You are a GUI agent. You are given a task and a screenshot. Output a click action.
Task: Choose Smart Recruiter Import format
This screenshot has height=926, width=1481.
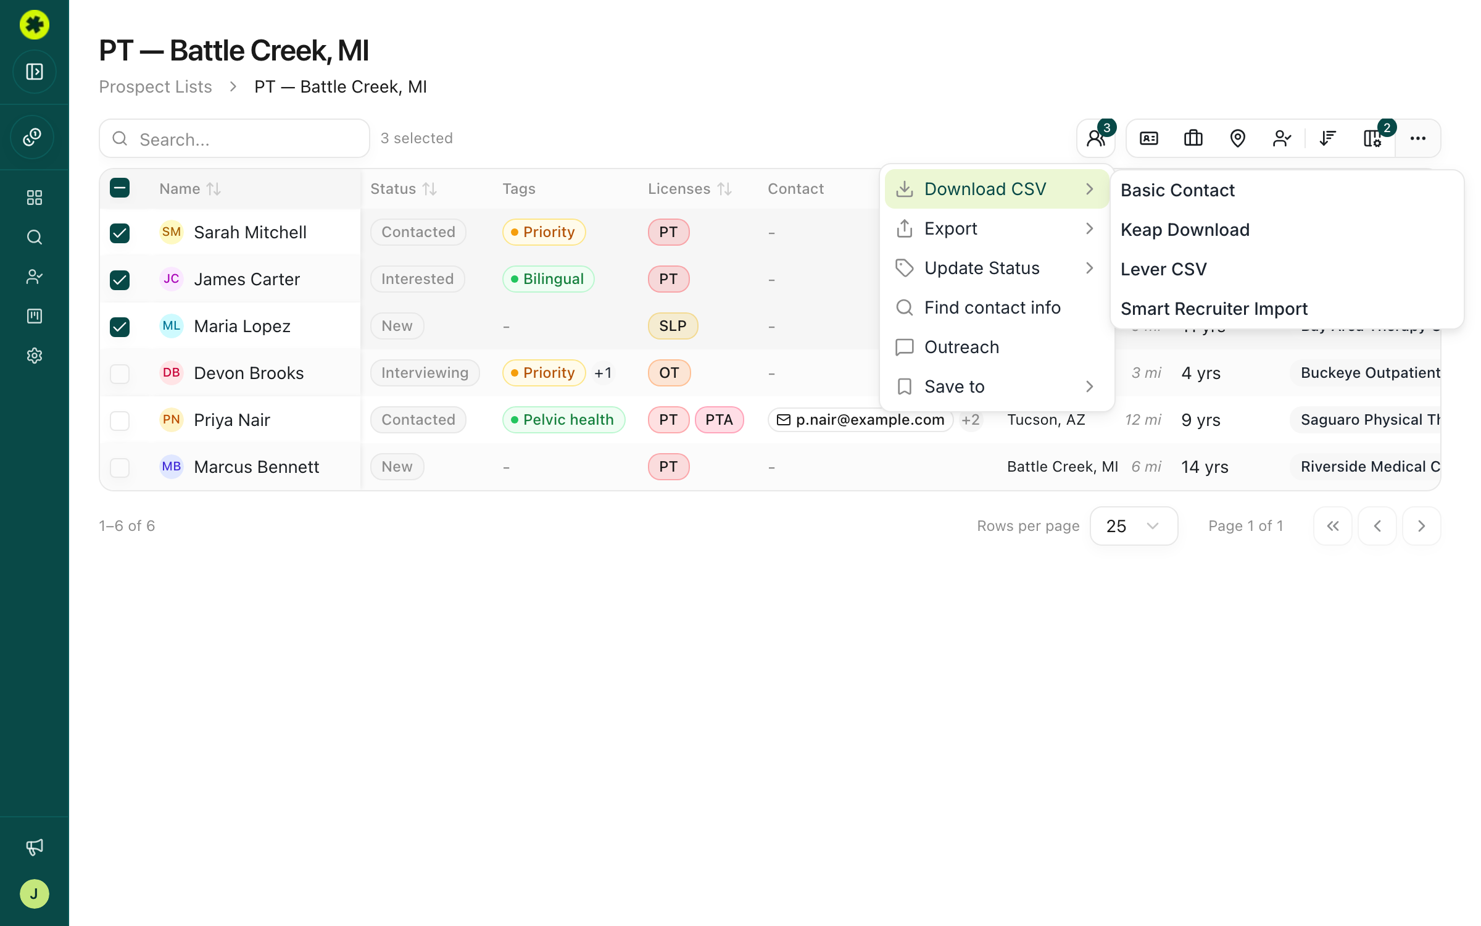tap(1287, 309)
